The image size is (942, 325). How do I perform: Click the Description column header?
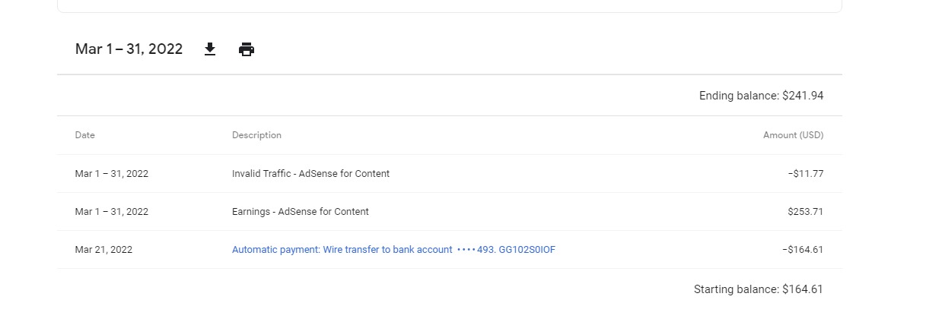point(256,135)
